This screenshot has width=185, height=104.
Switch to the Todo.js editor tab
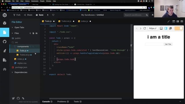click(48, 21)
